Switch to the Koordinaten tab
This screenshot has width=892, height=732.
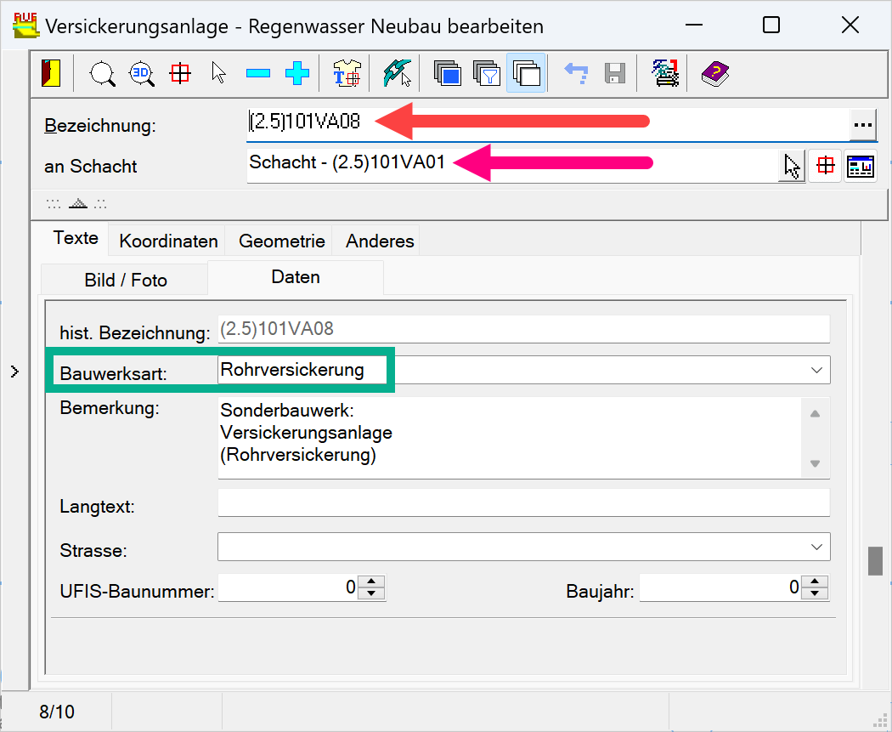(168, 241)
